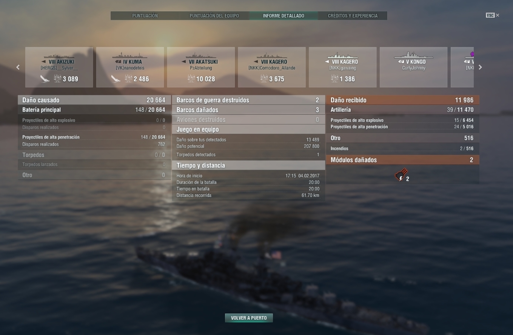This screenshot has height=335, width=513.
Task: Click the sinking ship icon on Akizuki card
Action: click(45, 78)
